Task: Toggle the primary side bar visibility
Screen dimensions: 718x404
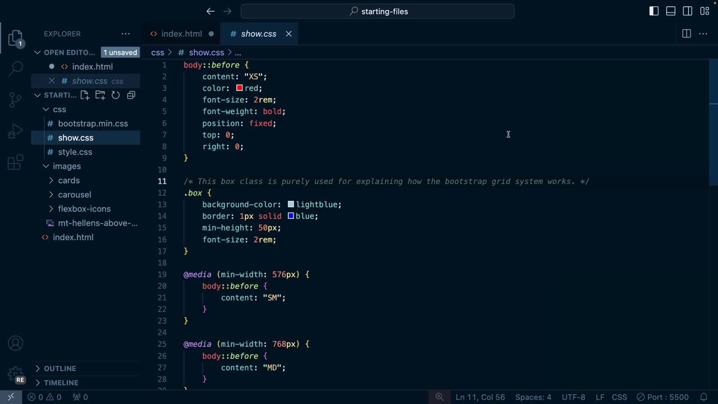Action: [654, 11]
